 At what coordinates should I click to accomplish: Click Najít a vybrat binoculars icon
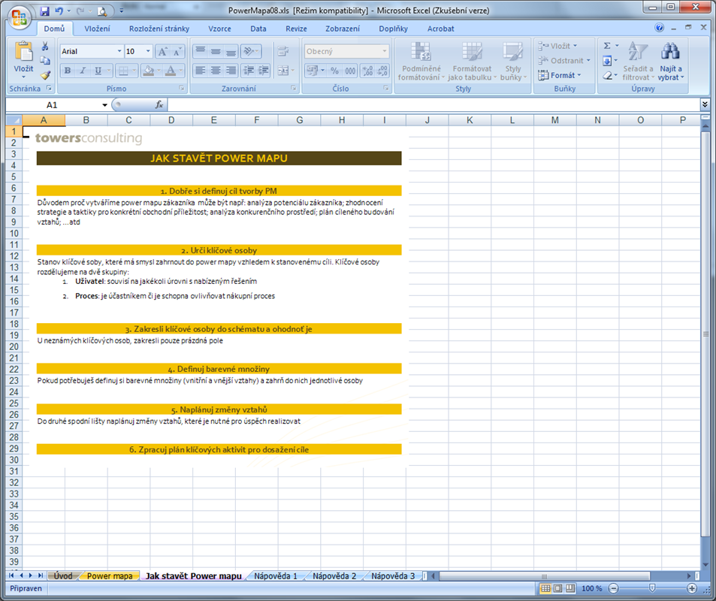coord(670,62)
